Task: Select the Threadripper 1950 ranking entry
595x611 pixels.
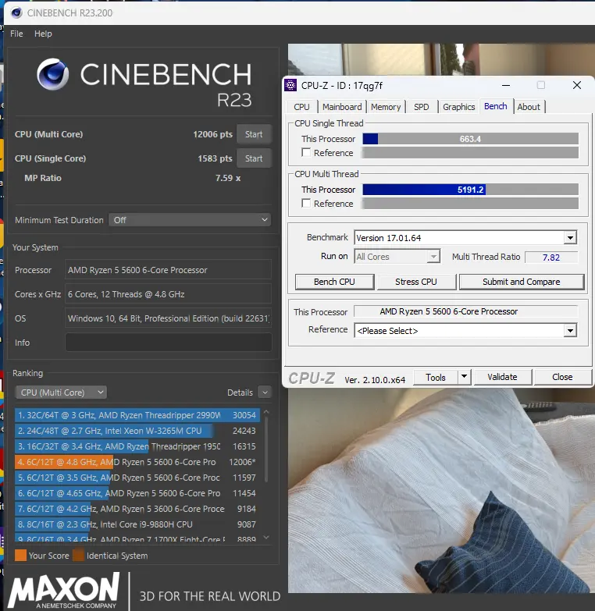Action: [137, 446]
